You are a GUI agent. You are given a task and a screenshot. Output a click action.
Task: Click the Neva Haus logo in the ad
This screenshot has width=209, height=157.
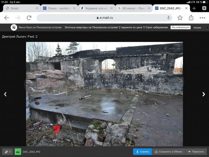14,27
